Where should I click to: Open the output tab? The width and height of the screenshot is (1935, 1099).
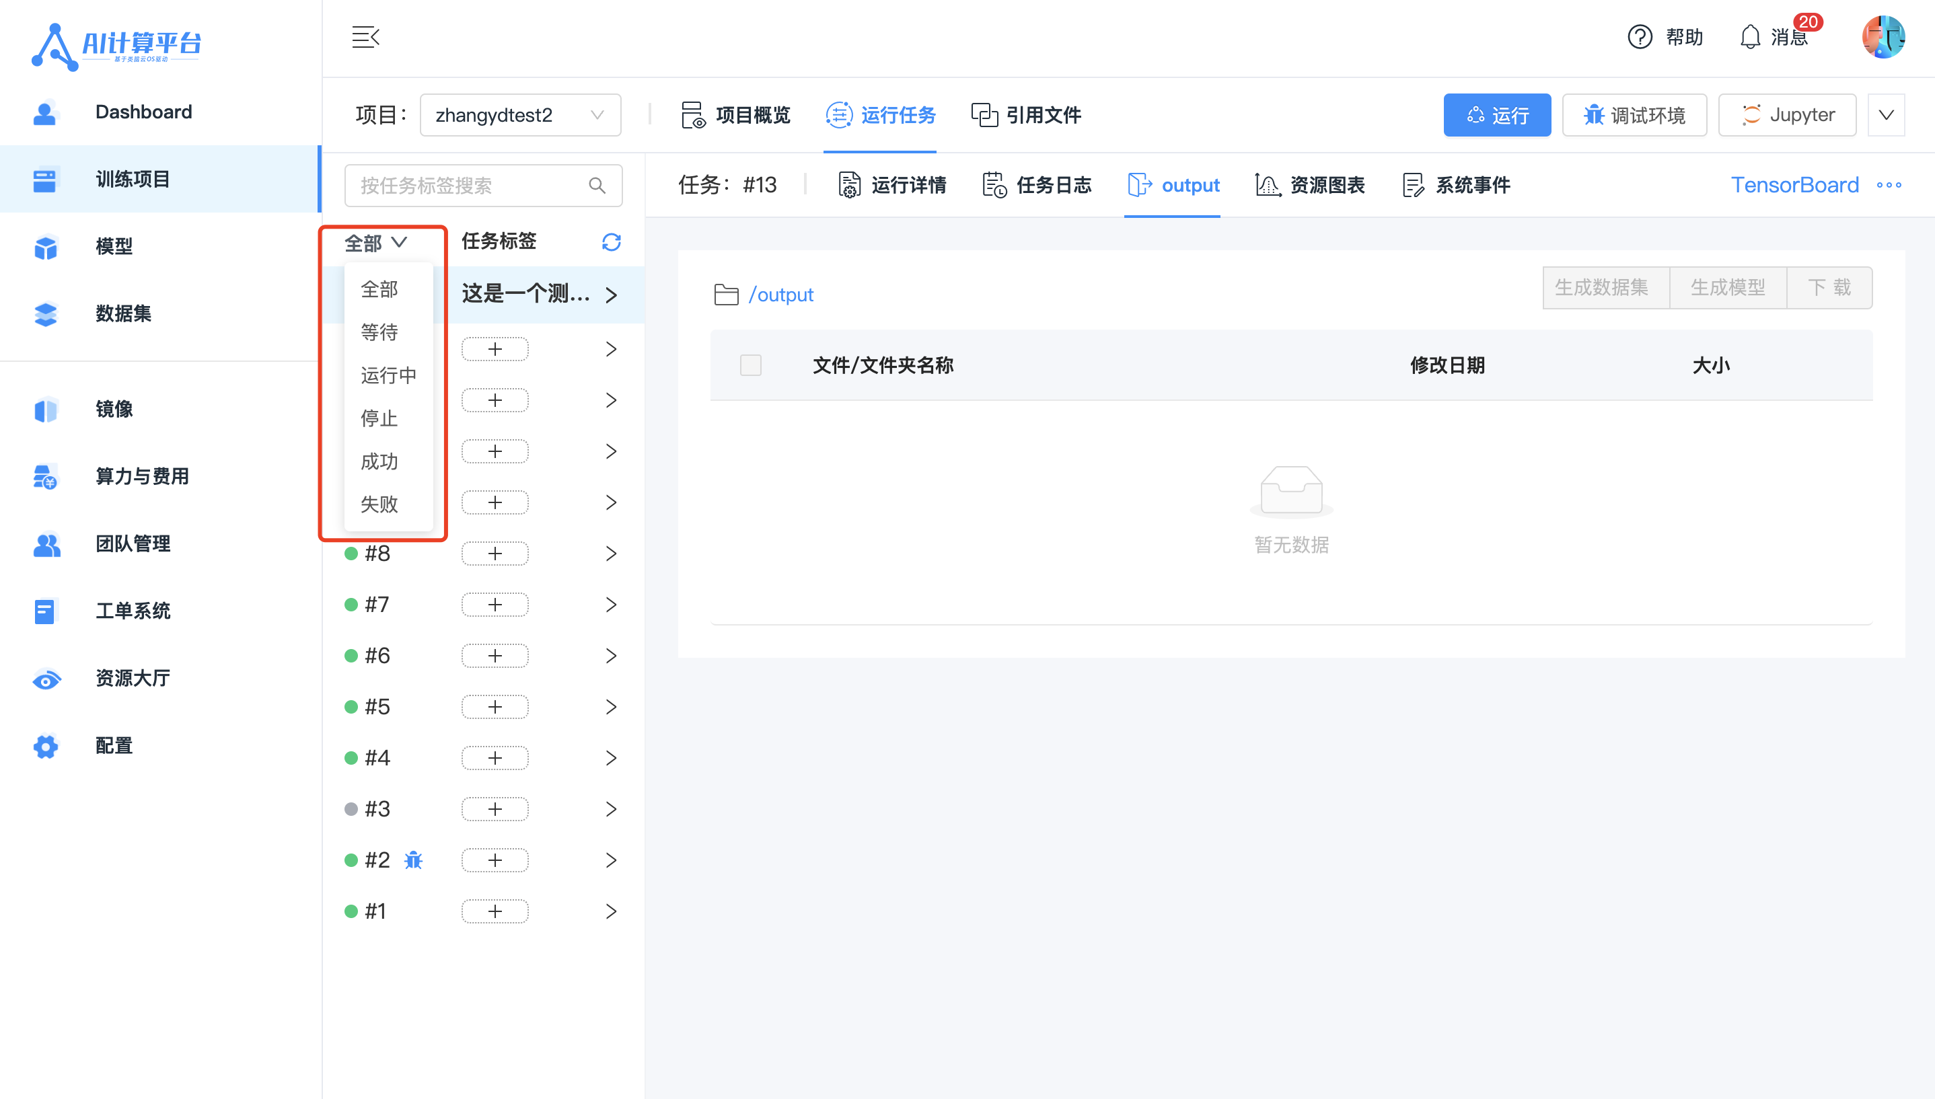1173,185
